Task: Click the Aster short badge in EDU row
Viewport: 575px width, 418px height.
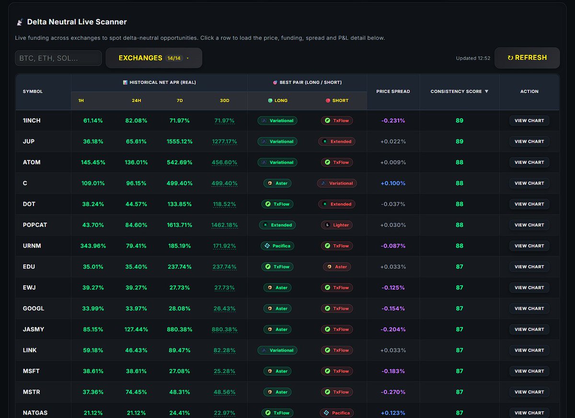Action: pos(337,267)
